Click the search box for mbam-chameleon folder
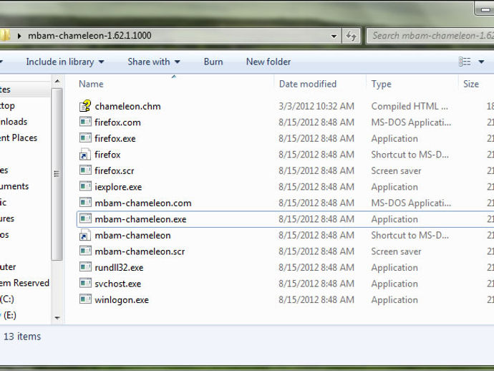494x371 pixels. pyautogui.click(x=430, y=36)
